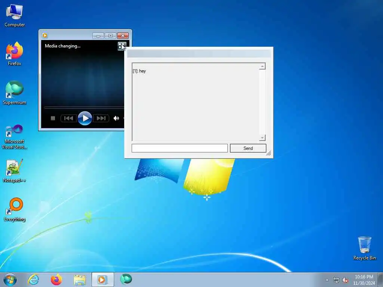Viewport: 383px width, 287px height.
Task: Stop playback in Media Player
Action: pos(53,118)
